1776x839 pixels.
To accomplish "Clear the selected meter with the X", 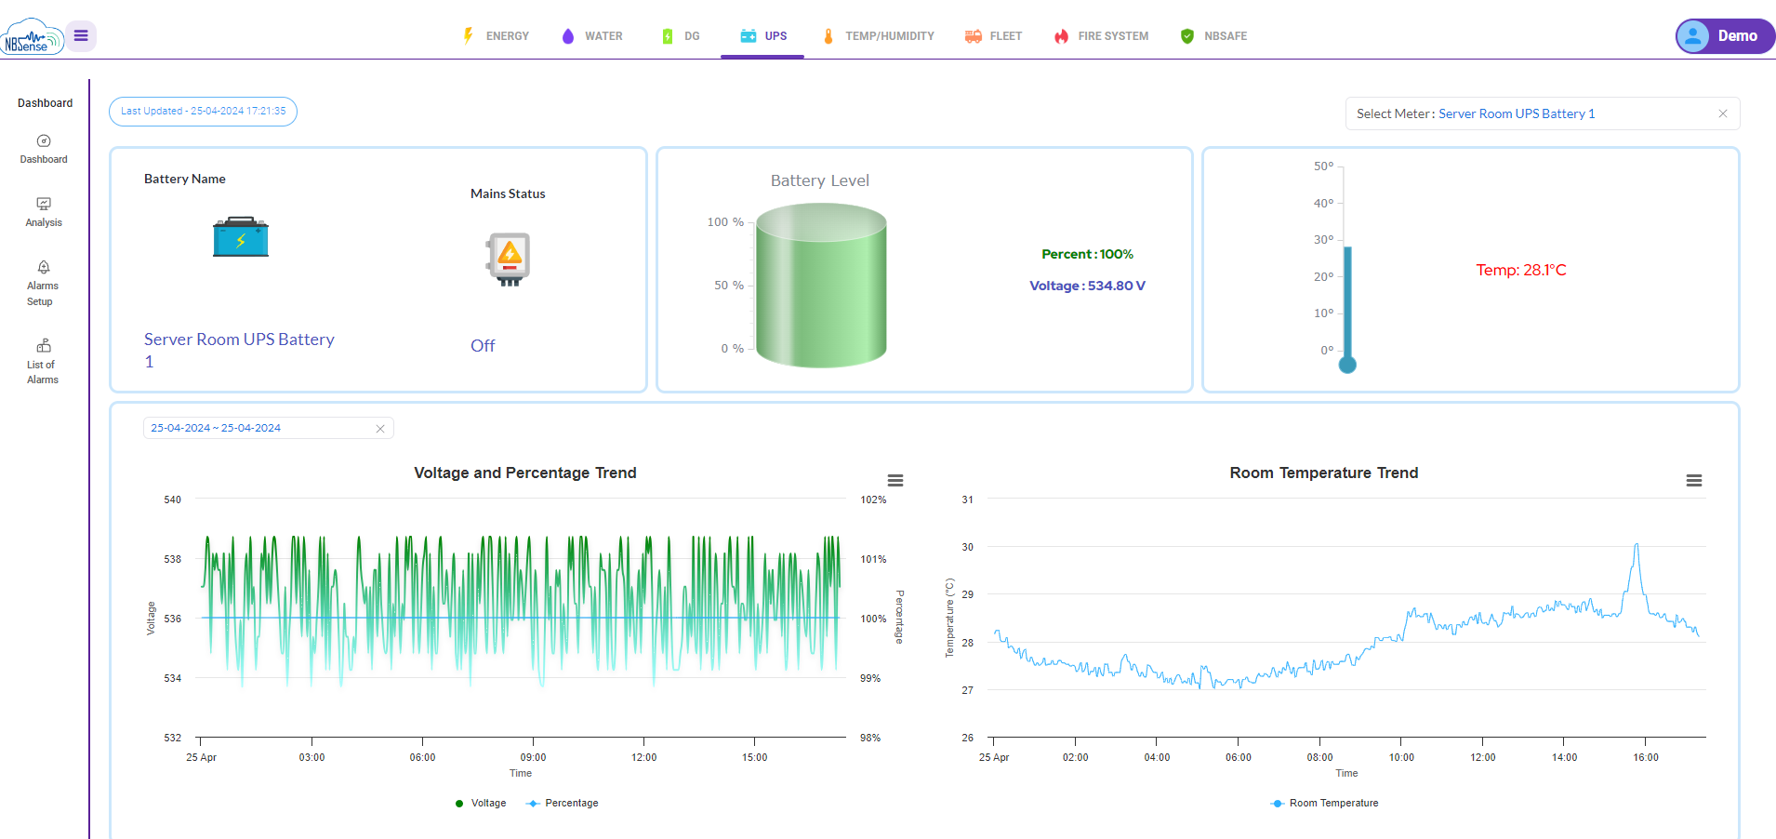I will pos(1723,113).
